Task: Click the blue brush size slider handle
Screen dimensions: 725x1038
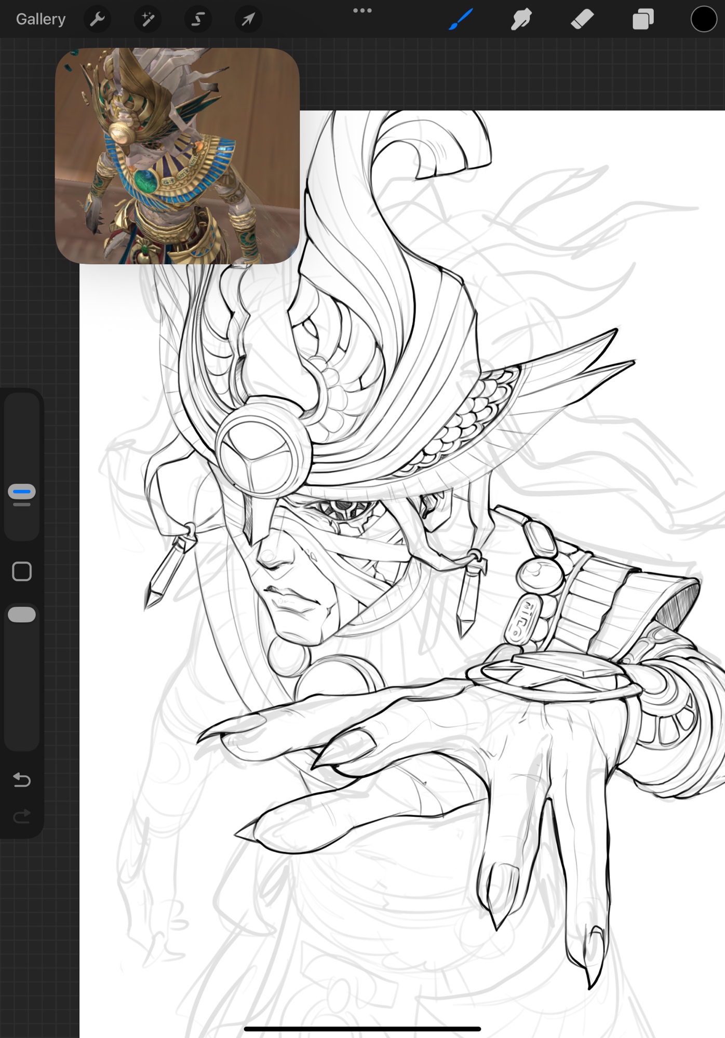Action: click(22, 491)
